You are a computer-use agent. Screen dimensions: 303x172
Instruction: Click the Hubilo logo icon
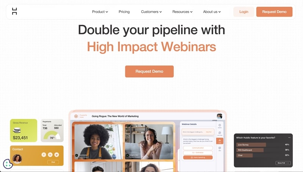pyautogui.click(x=14, y=11)
